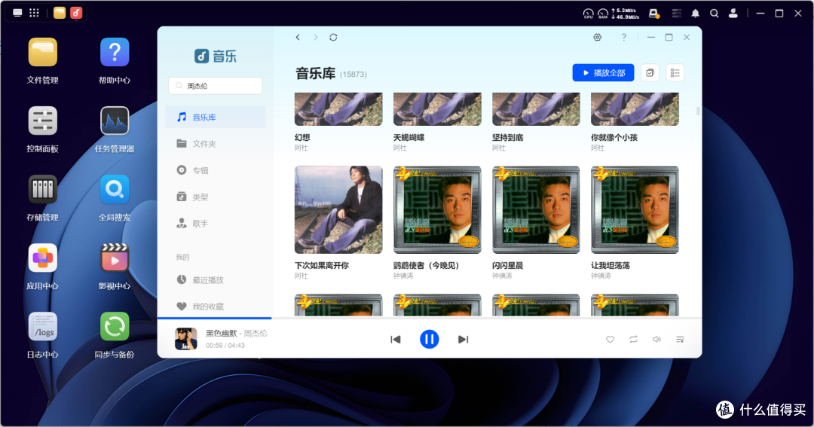This screenshot has width=814, height=427.
Task: Open system notifications bell
Action: coord(695,14)
